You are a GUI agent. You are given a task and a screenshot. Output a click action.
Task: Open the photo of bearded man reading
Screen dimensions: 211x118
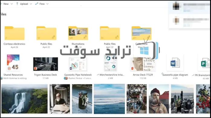tap(60, 99)
